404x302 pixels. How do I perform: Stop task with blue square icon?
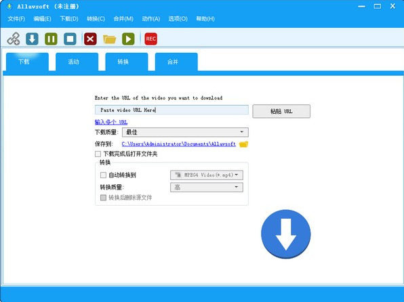click(x=70, y=39)
